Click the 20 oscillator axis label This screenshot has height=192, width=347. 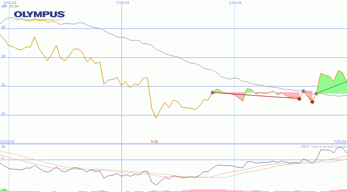pos(3,147)
